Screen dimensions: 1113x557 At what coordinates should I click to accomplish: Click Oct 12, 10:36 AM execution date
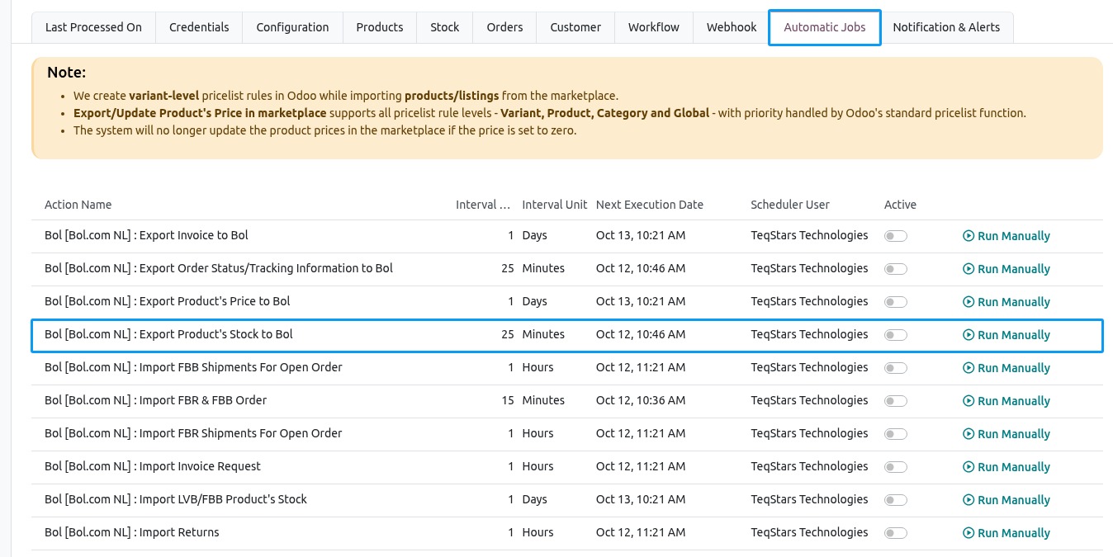[641, 400]
